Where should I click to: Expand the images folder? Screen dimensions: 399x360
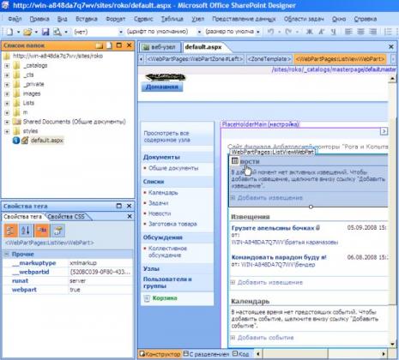coord(7,94)
